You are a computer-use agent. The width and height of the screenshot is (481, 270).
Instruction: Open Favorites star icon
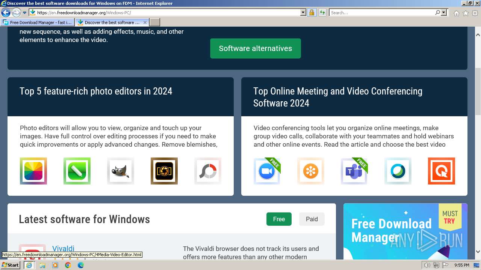[x=466, y=13]
